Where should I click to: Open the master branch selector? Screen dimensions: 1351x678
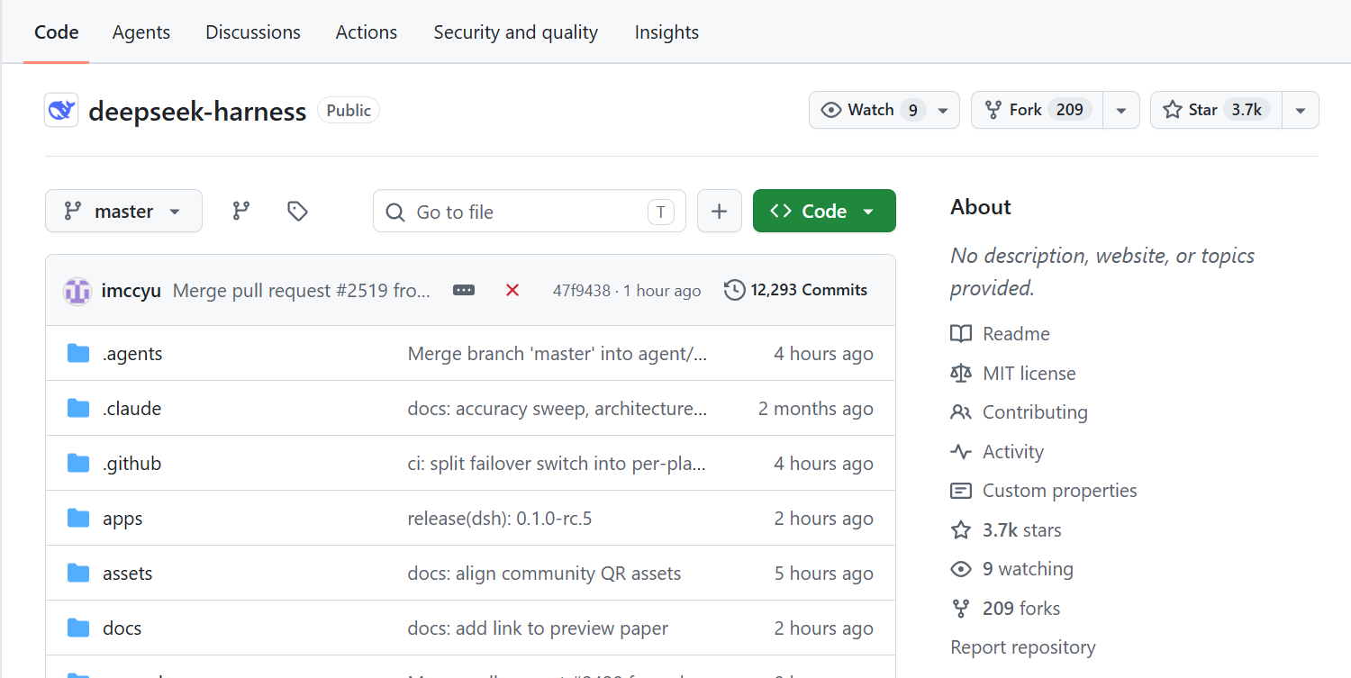(x=123, y=211)
